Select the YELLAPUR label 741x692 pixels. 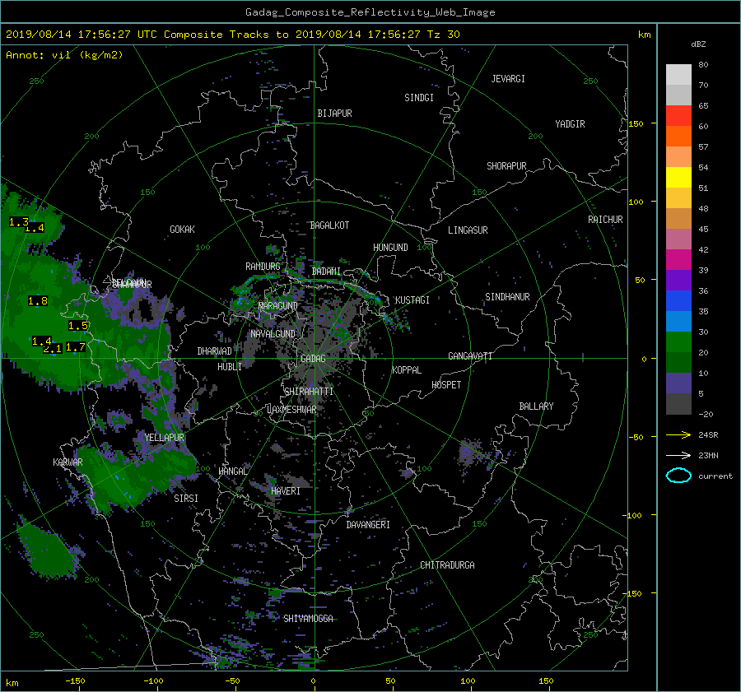click(164, 438)
